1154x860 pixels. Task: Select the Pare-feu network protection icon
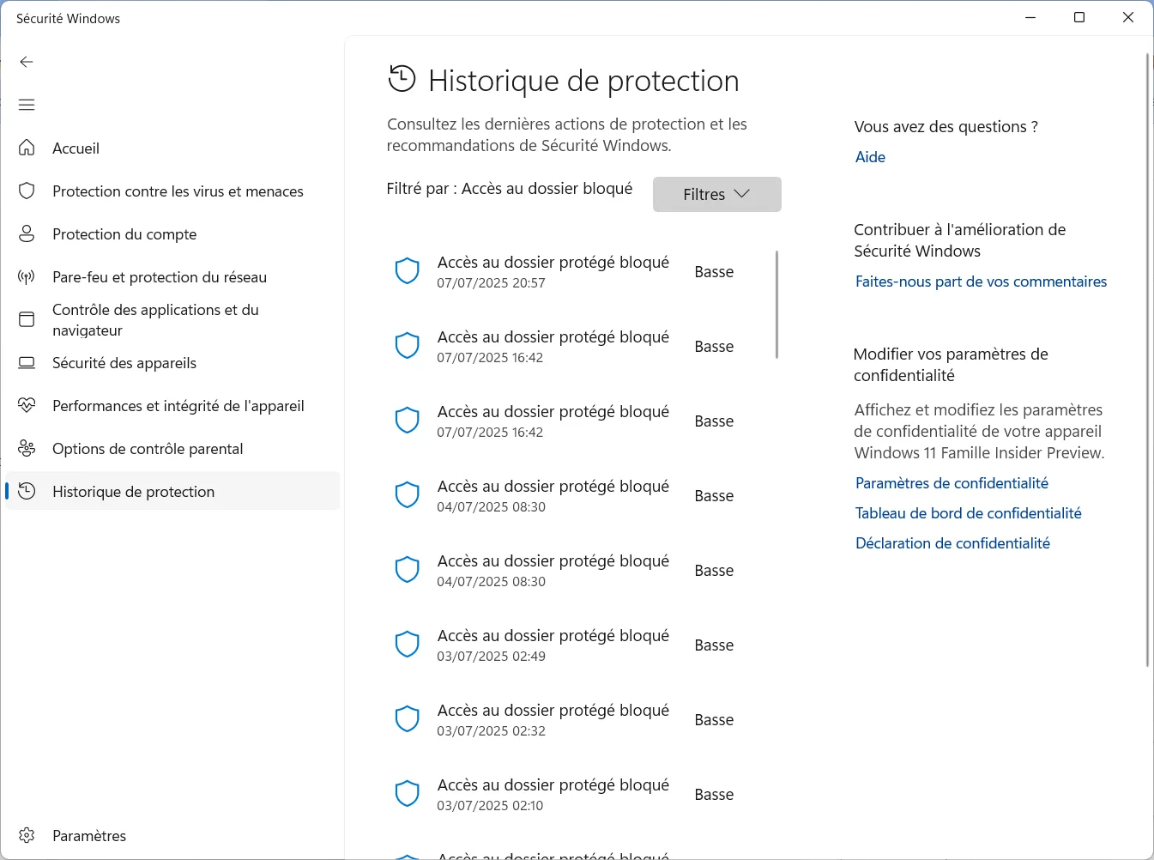point(27,276)
